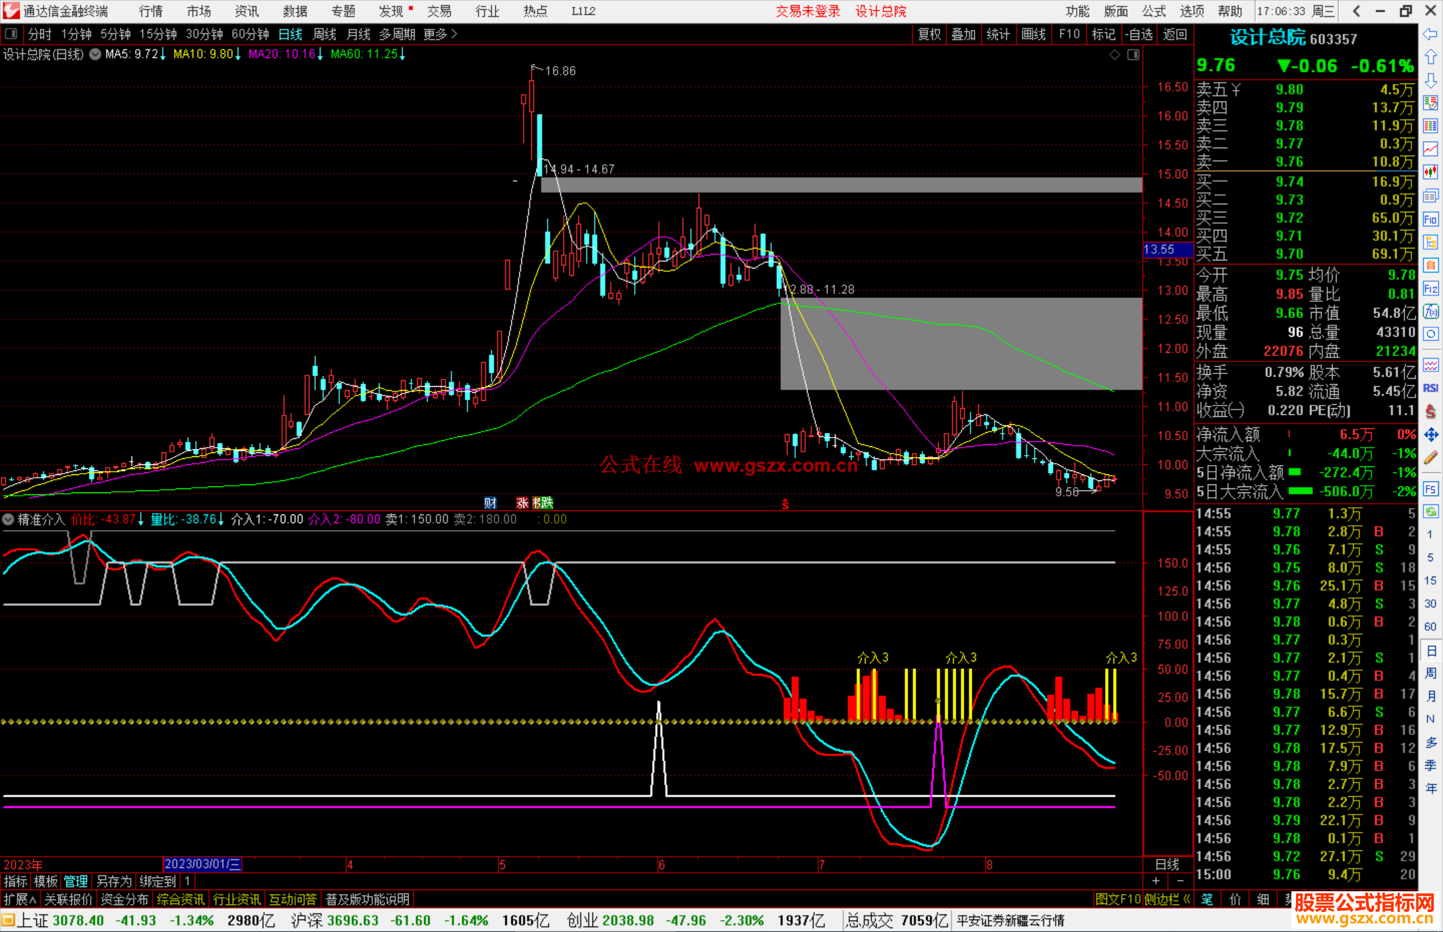Open the 精准介入 indicator dropdown arrow
The height and width of the screenshot is (932, 1443).
(8, 519)
